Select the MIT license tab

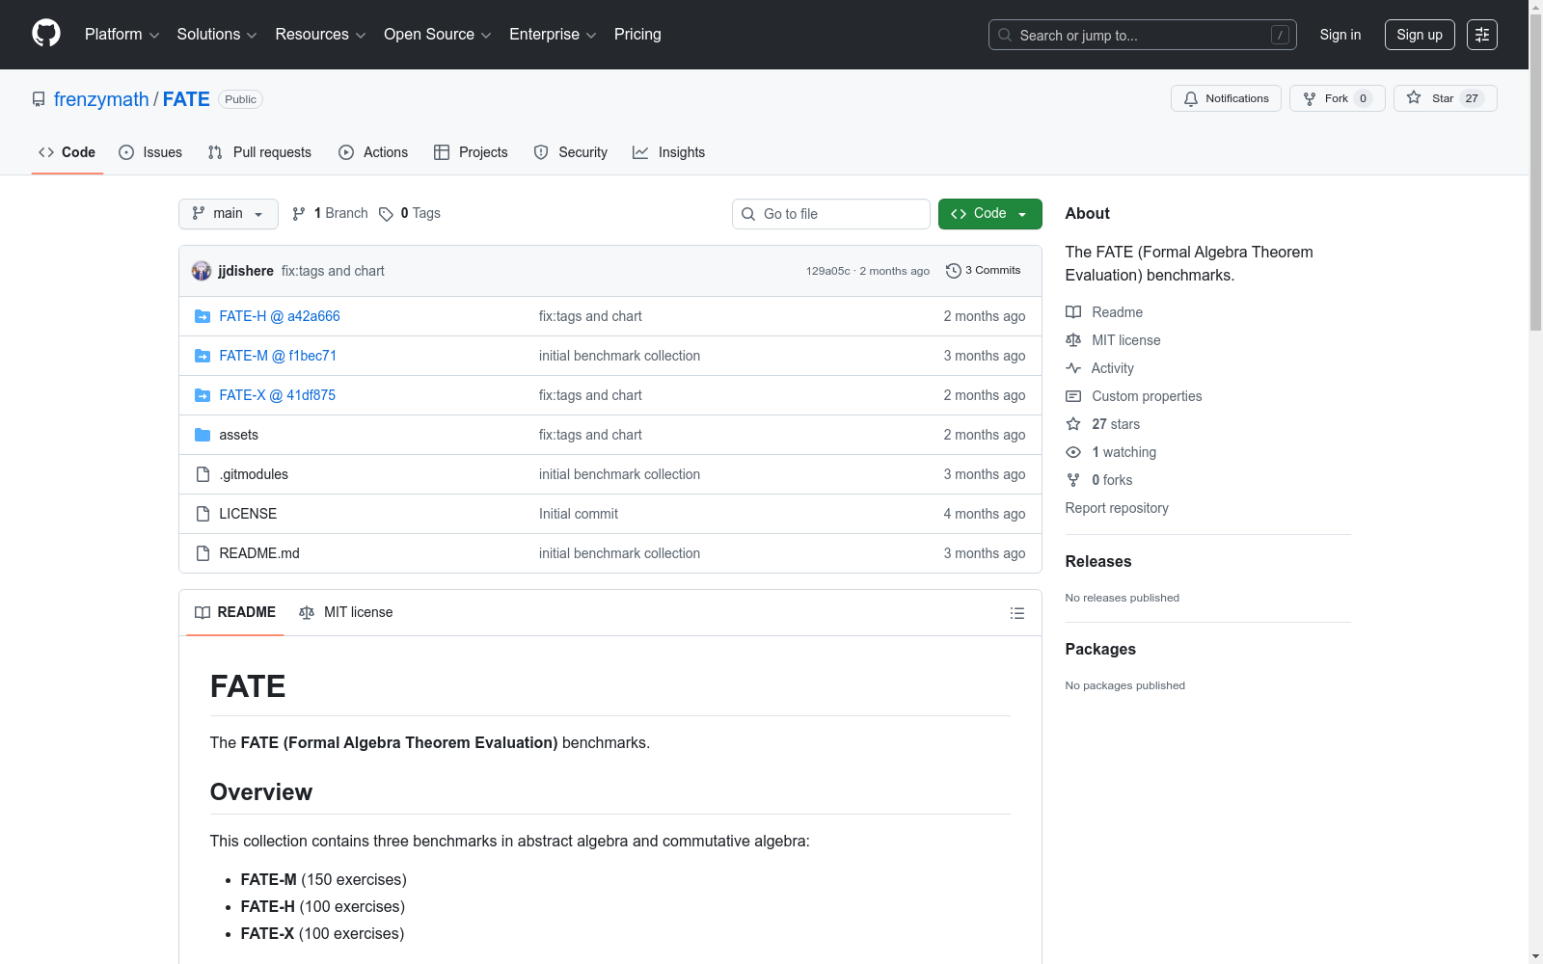point(346,612)
